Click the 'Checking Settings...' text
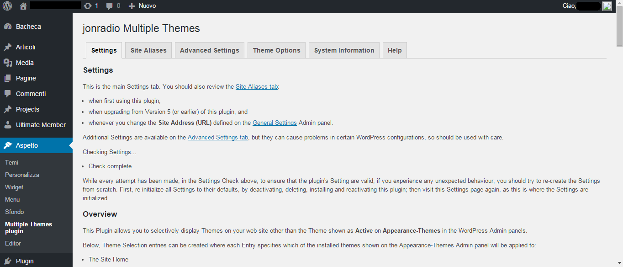This screenshot has width=623, height=267. point(109,152)
